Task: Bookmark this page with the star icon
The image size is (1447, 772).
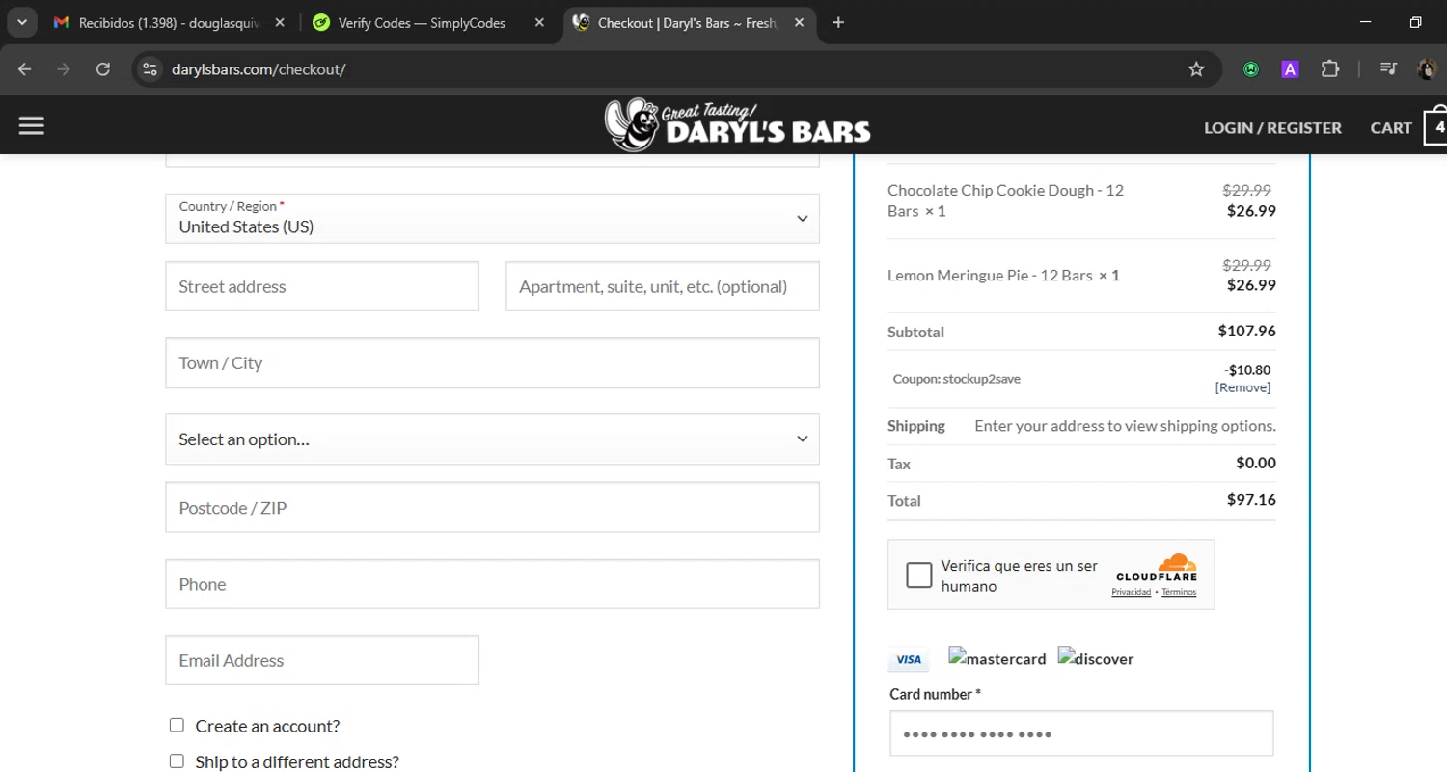Action: point(1196,69)
